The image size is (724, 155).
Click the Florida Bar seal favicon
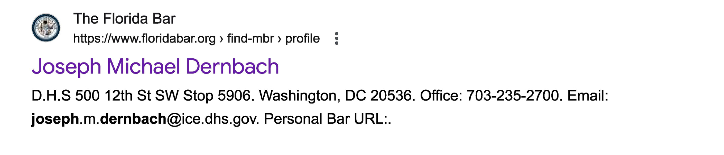46,28
